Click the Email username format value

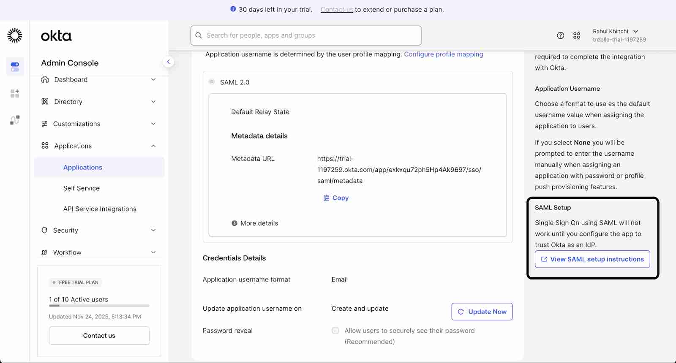coord(340,279)
